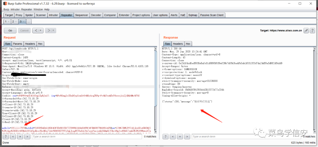Switch to the Spider tab
The image size is (318, 147).
coord(29,15)
